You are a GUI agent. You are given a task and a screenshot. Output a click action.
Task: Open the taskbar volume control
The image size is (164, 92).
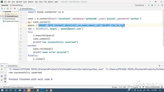135,90
